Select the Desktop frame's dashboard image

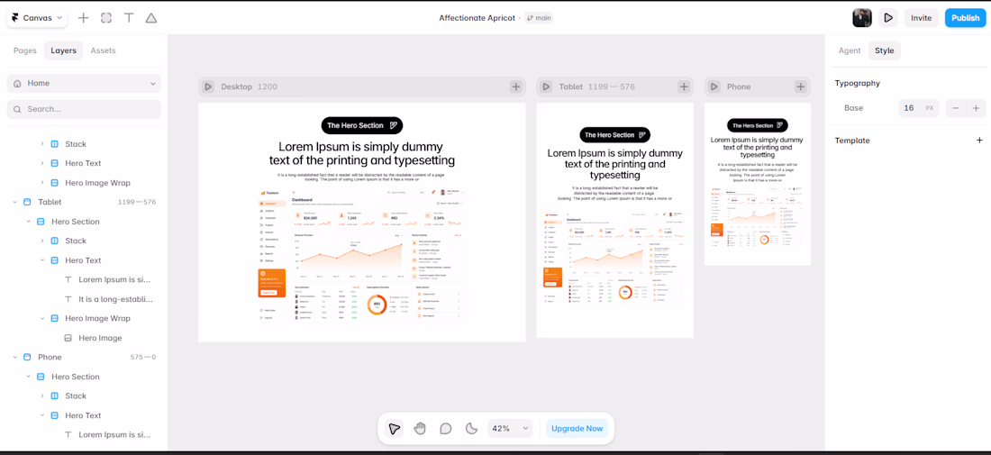coord(361,255)
